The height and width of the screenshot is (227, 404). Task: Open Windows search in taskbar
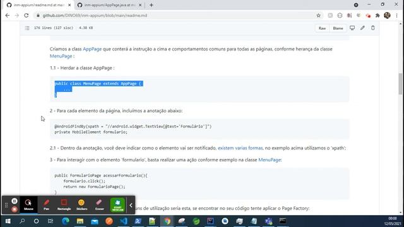point(22,221)
